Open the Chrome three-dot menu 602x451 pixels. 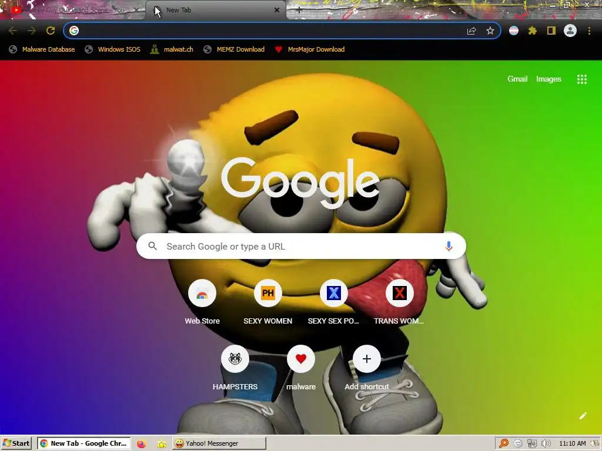coord(589,31)
